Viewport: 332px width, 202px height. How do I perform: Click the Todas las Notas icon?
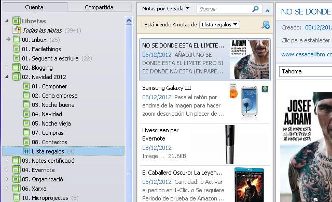click(17, 30)
